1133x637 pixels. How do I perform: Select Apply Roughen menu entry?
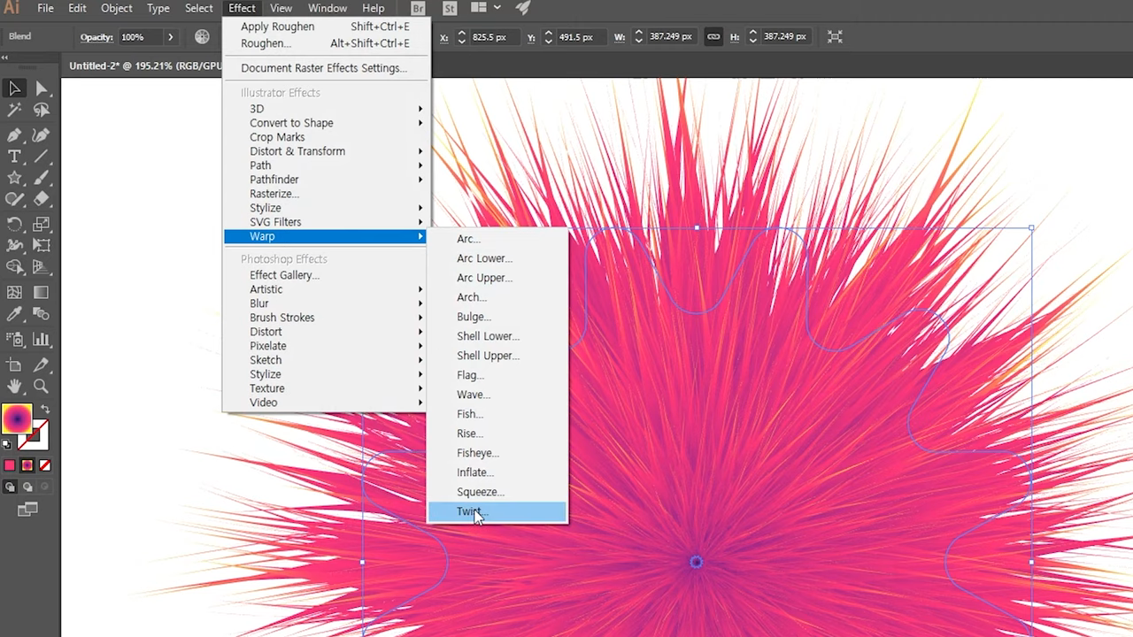(x=326, y=27)
